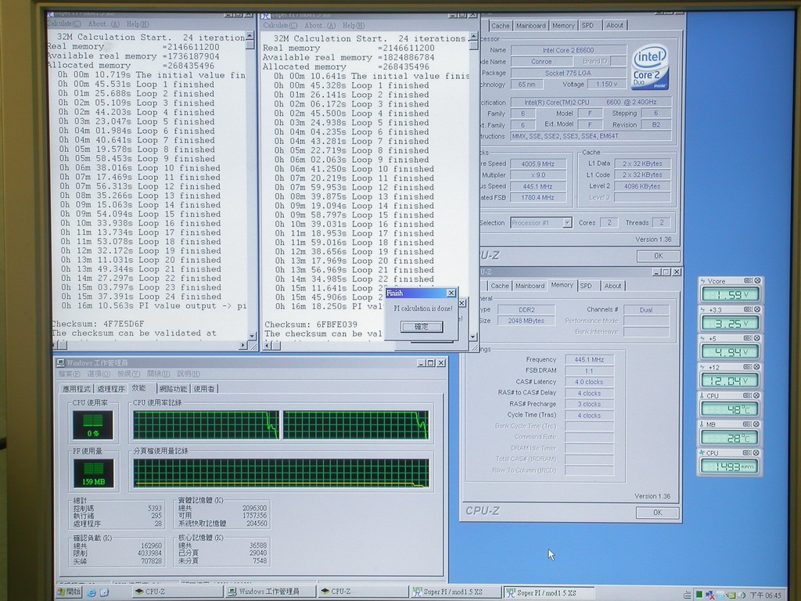Image resolution: width=801 pixels, height=601 pixels.
Task: Launch Internet Explorer from quick launch
Action: click(x=92, y=592)
